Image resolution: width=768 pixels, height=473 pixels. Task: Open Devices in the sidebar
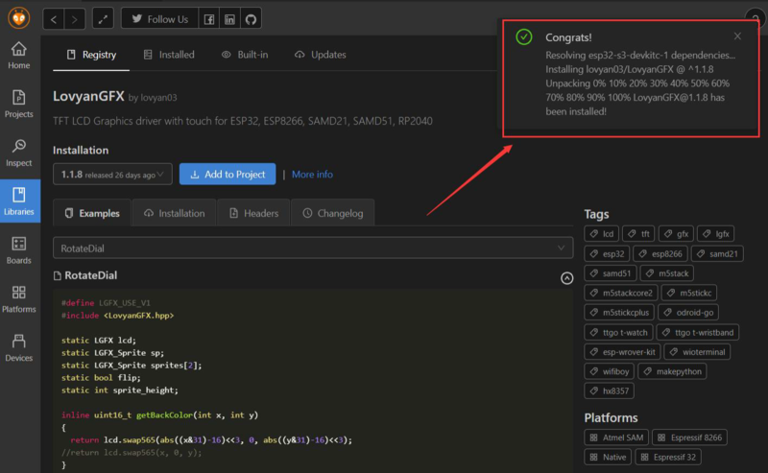tap(19, 347)
